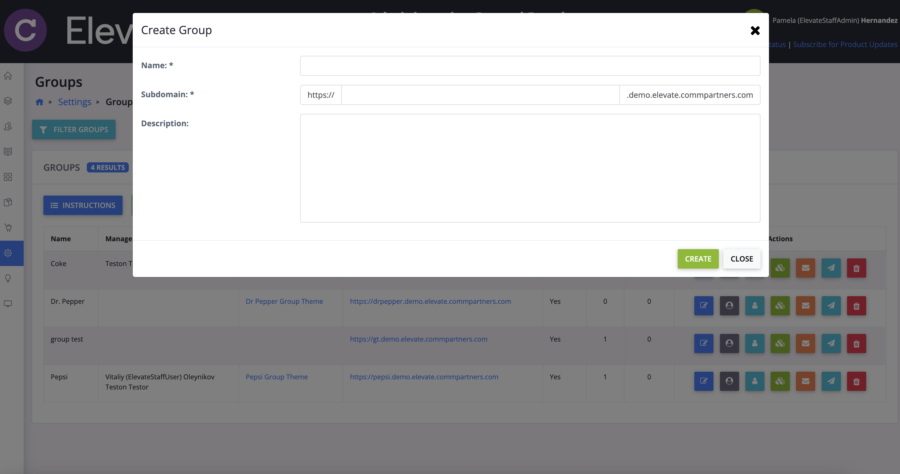Click the home icon in left sidebar

coord(8,76)
